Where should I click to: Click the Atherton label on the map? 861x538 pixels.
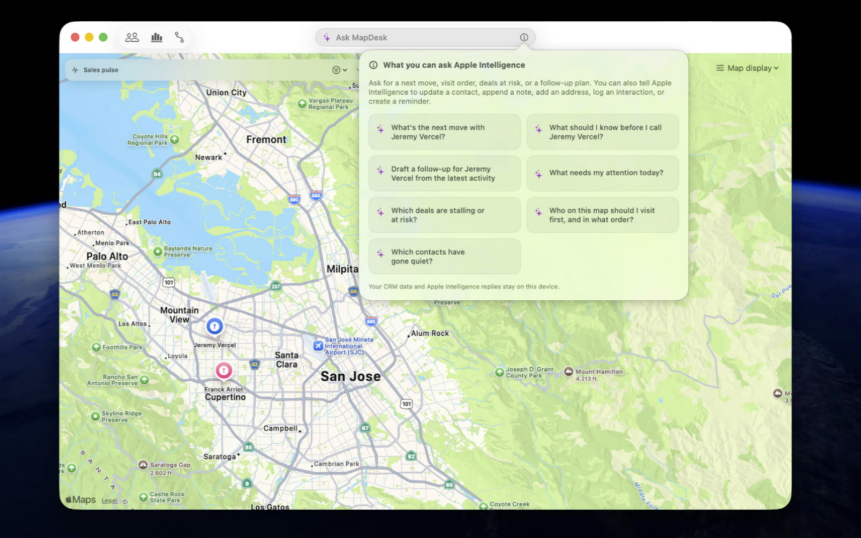[91, 232]
